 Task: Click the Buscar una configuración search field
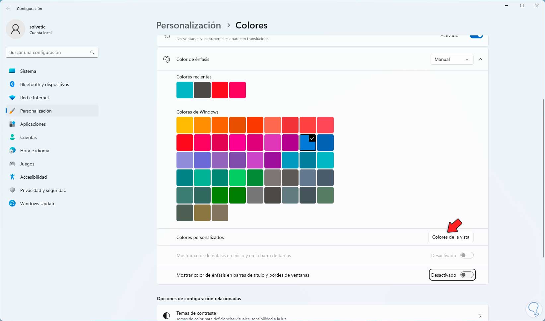point(48,52)
